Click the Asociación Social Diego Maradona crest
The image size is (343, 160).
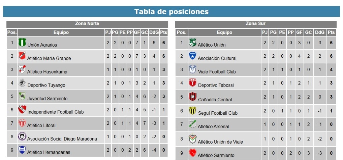22,136
